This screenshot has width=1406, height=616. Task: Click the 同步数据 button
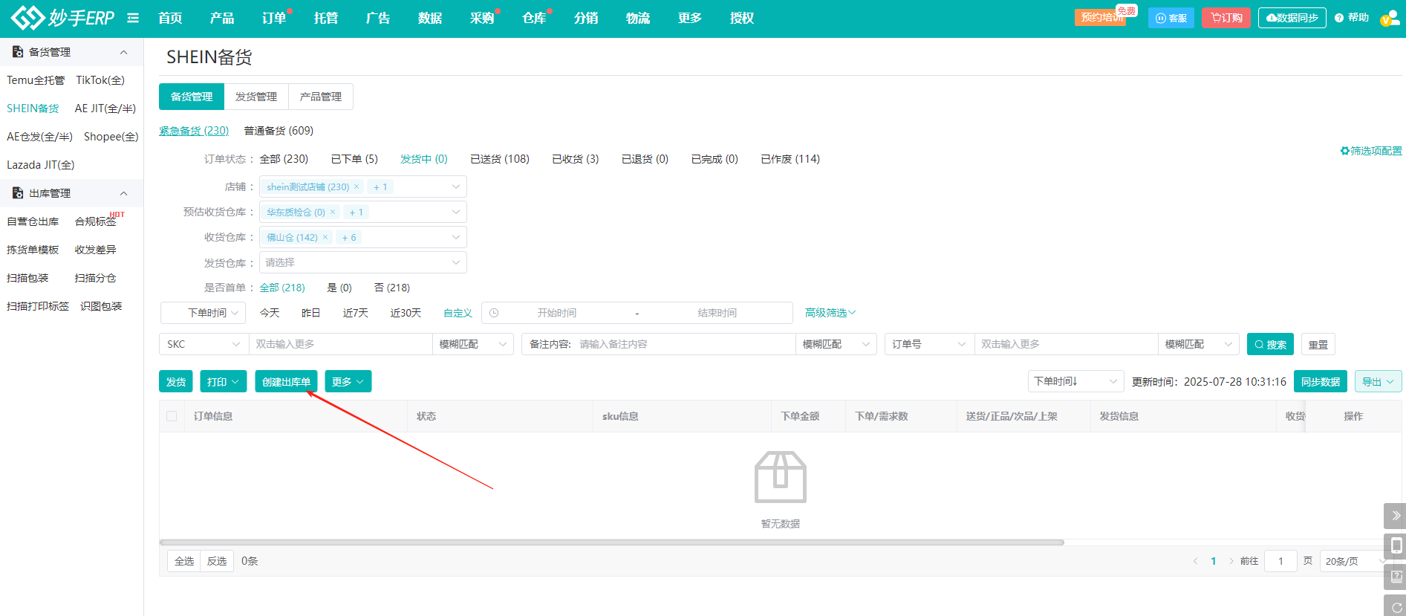click(1321, 381)
